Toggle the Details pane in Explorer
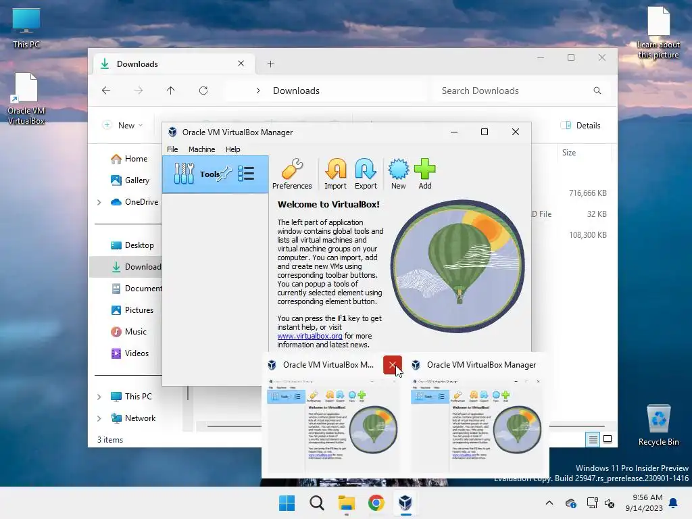The width and height of the screenshot is (692, 519). (580, 125)
